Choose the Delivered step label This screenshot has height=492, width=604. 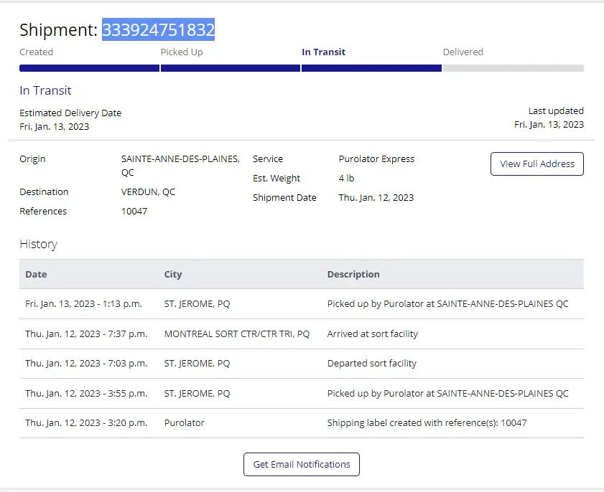tap(463, 52)
